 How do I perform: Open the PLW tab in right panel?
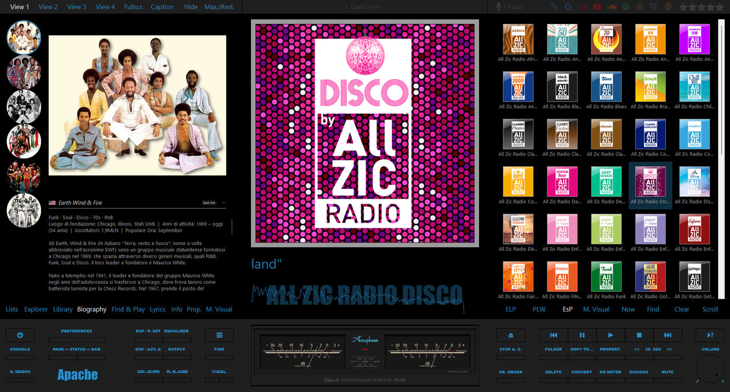[x=539, y=309]
